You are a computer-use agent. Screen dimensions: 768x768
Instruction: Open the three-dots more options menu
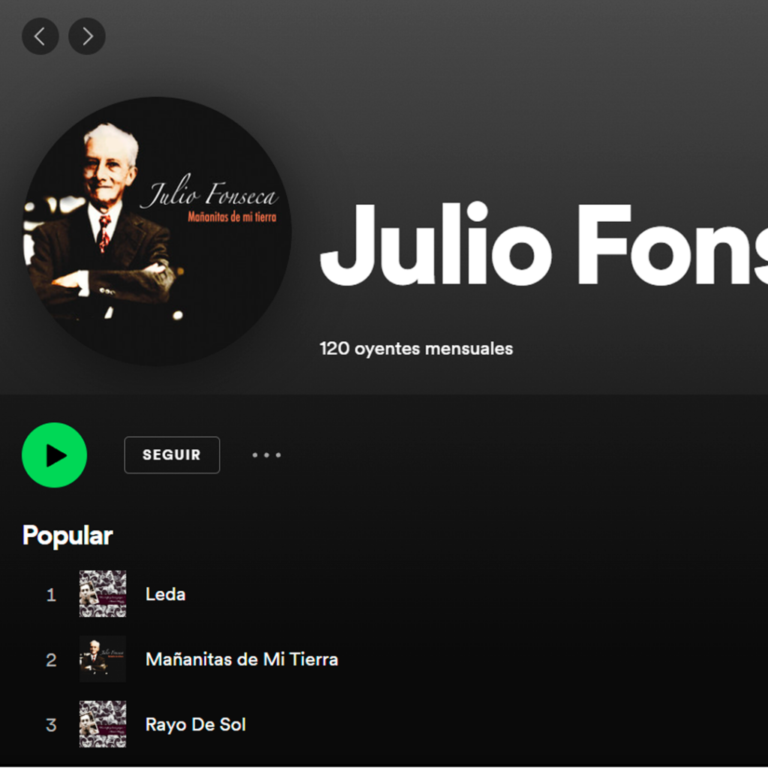(x=266, y=455)
